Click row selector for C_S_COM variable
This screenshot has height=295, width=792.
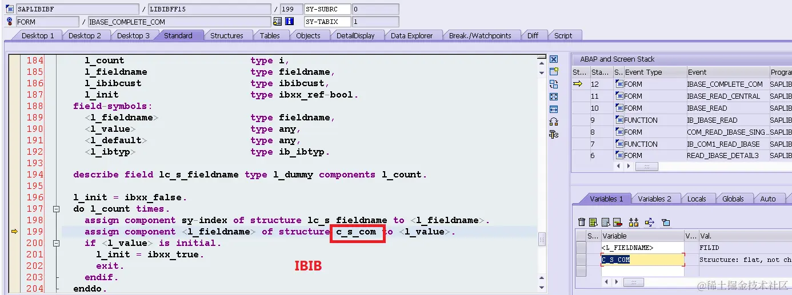pyautogui.click(x=581, y=260)
